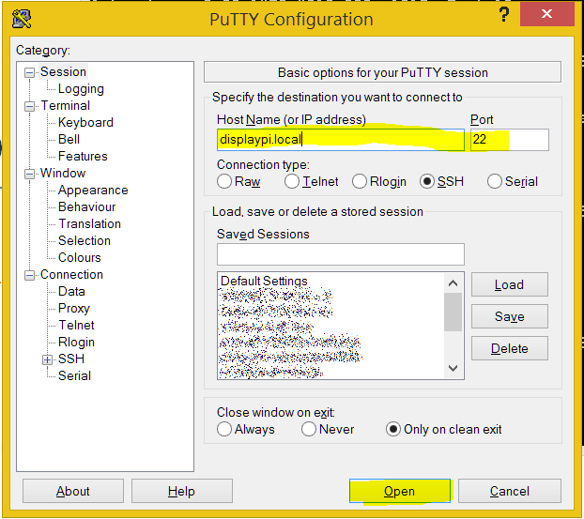Click the Help button
Image resolution: width=584 pixels, height=519 pixels.
pos(182,491)
